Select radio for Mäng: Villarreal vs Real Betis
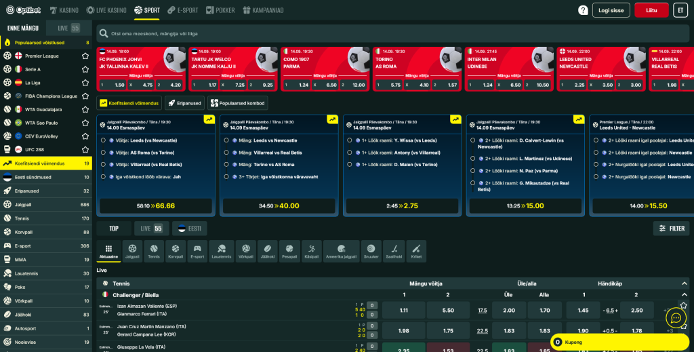694x352 pixels. [x=226, y=153]
